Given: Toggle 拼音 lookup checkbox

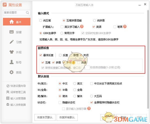Looking at the screenshot, I should [53, 62].
